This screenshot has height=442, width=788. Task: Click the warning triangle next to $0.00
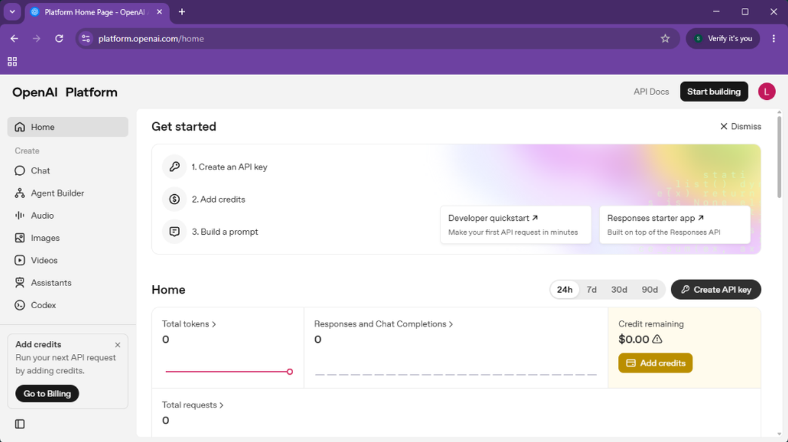coord(657,339)
